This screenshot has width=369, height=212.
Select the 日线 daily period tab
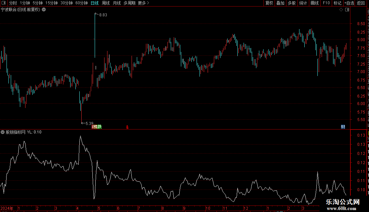click(x=95, y=3)
